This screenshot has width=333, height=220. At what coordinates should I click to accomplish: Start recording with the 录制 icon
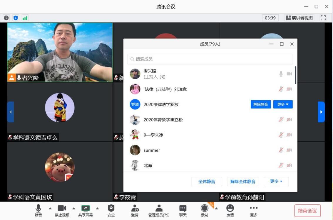[x=204, y=209]
